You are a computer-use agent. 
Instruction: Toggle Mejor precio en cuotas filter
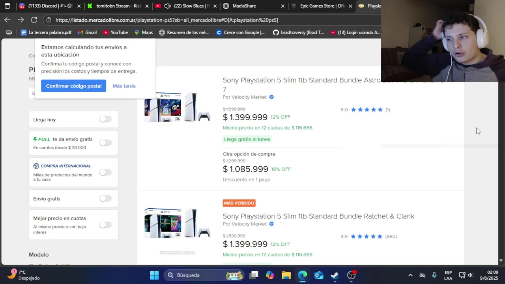[x=105, y=225]
